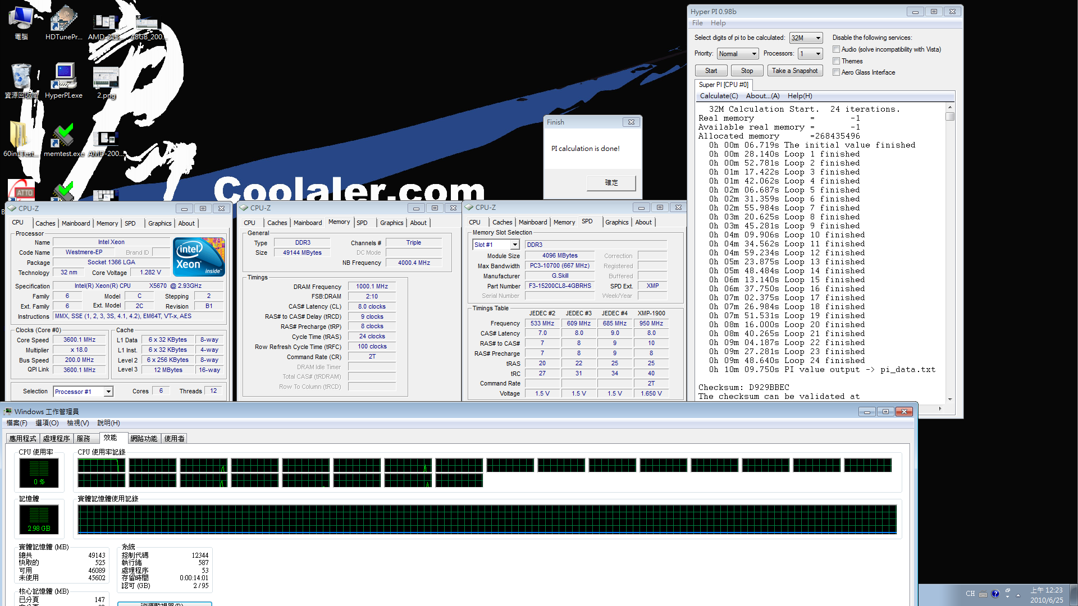Open 處理程序 tab in Task Manager
Screen dimensions: 1078x606
pos(56,439)
